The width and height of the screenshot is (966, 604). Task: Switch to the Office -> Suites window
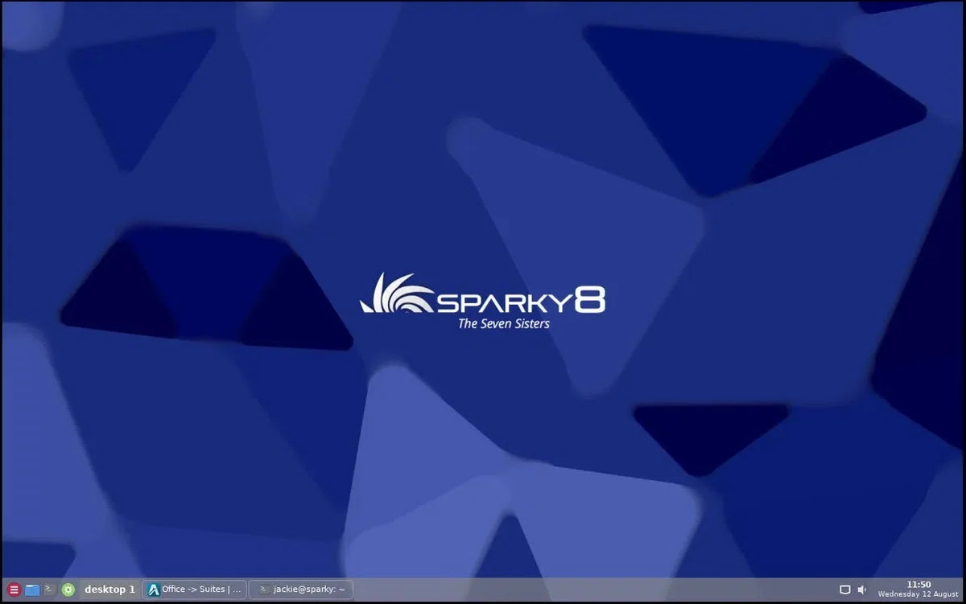194,590
